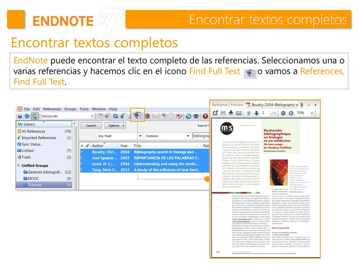Viewport: 358px width, 268px height.
Task: Select the José Ignacio 2003 reference row
Action: pos(145,158)
